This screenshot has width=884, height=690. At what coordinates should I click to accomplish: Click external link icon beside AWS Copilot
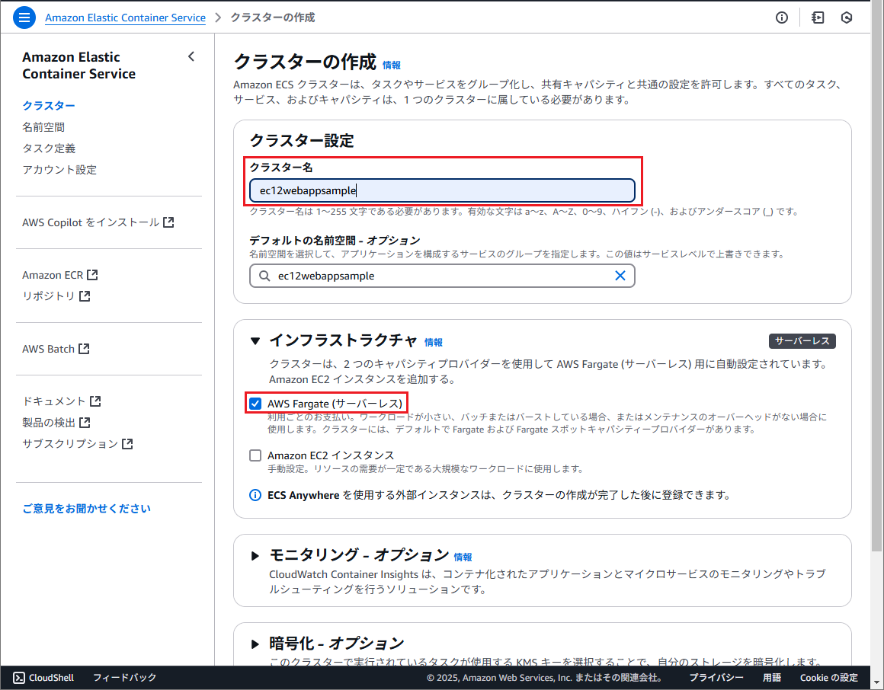pyautogui.click(x=168, y=222)
